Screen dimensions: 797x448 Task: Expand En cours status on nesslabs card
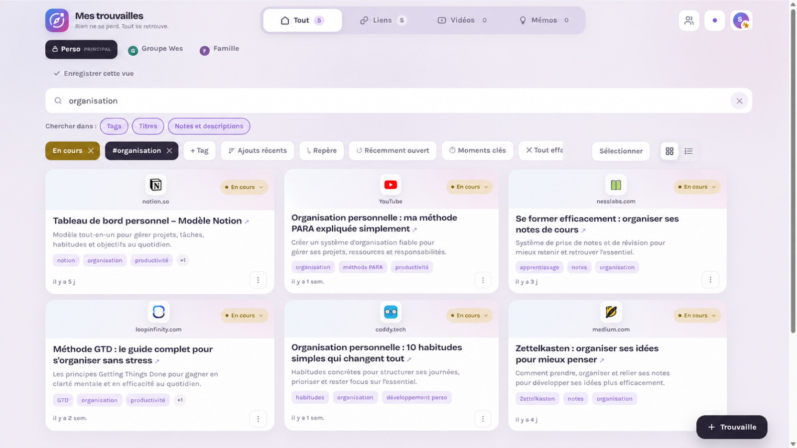point(697,187)
